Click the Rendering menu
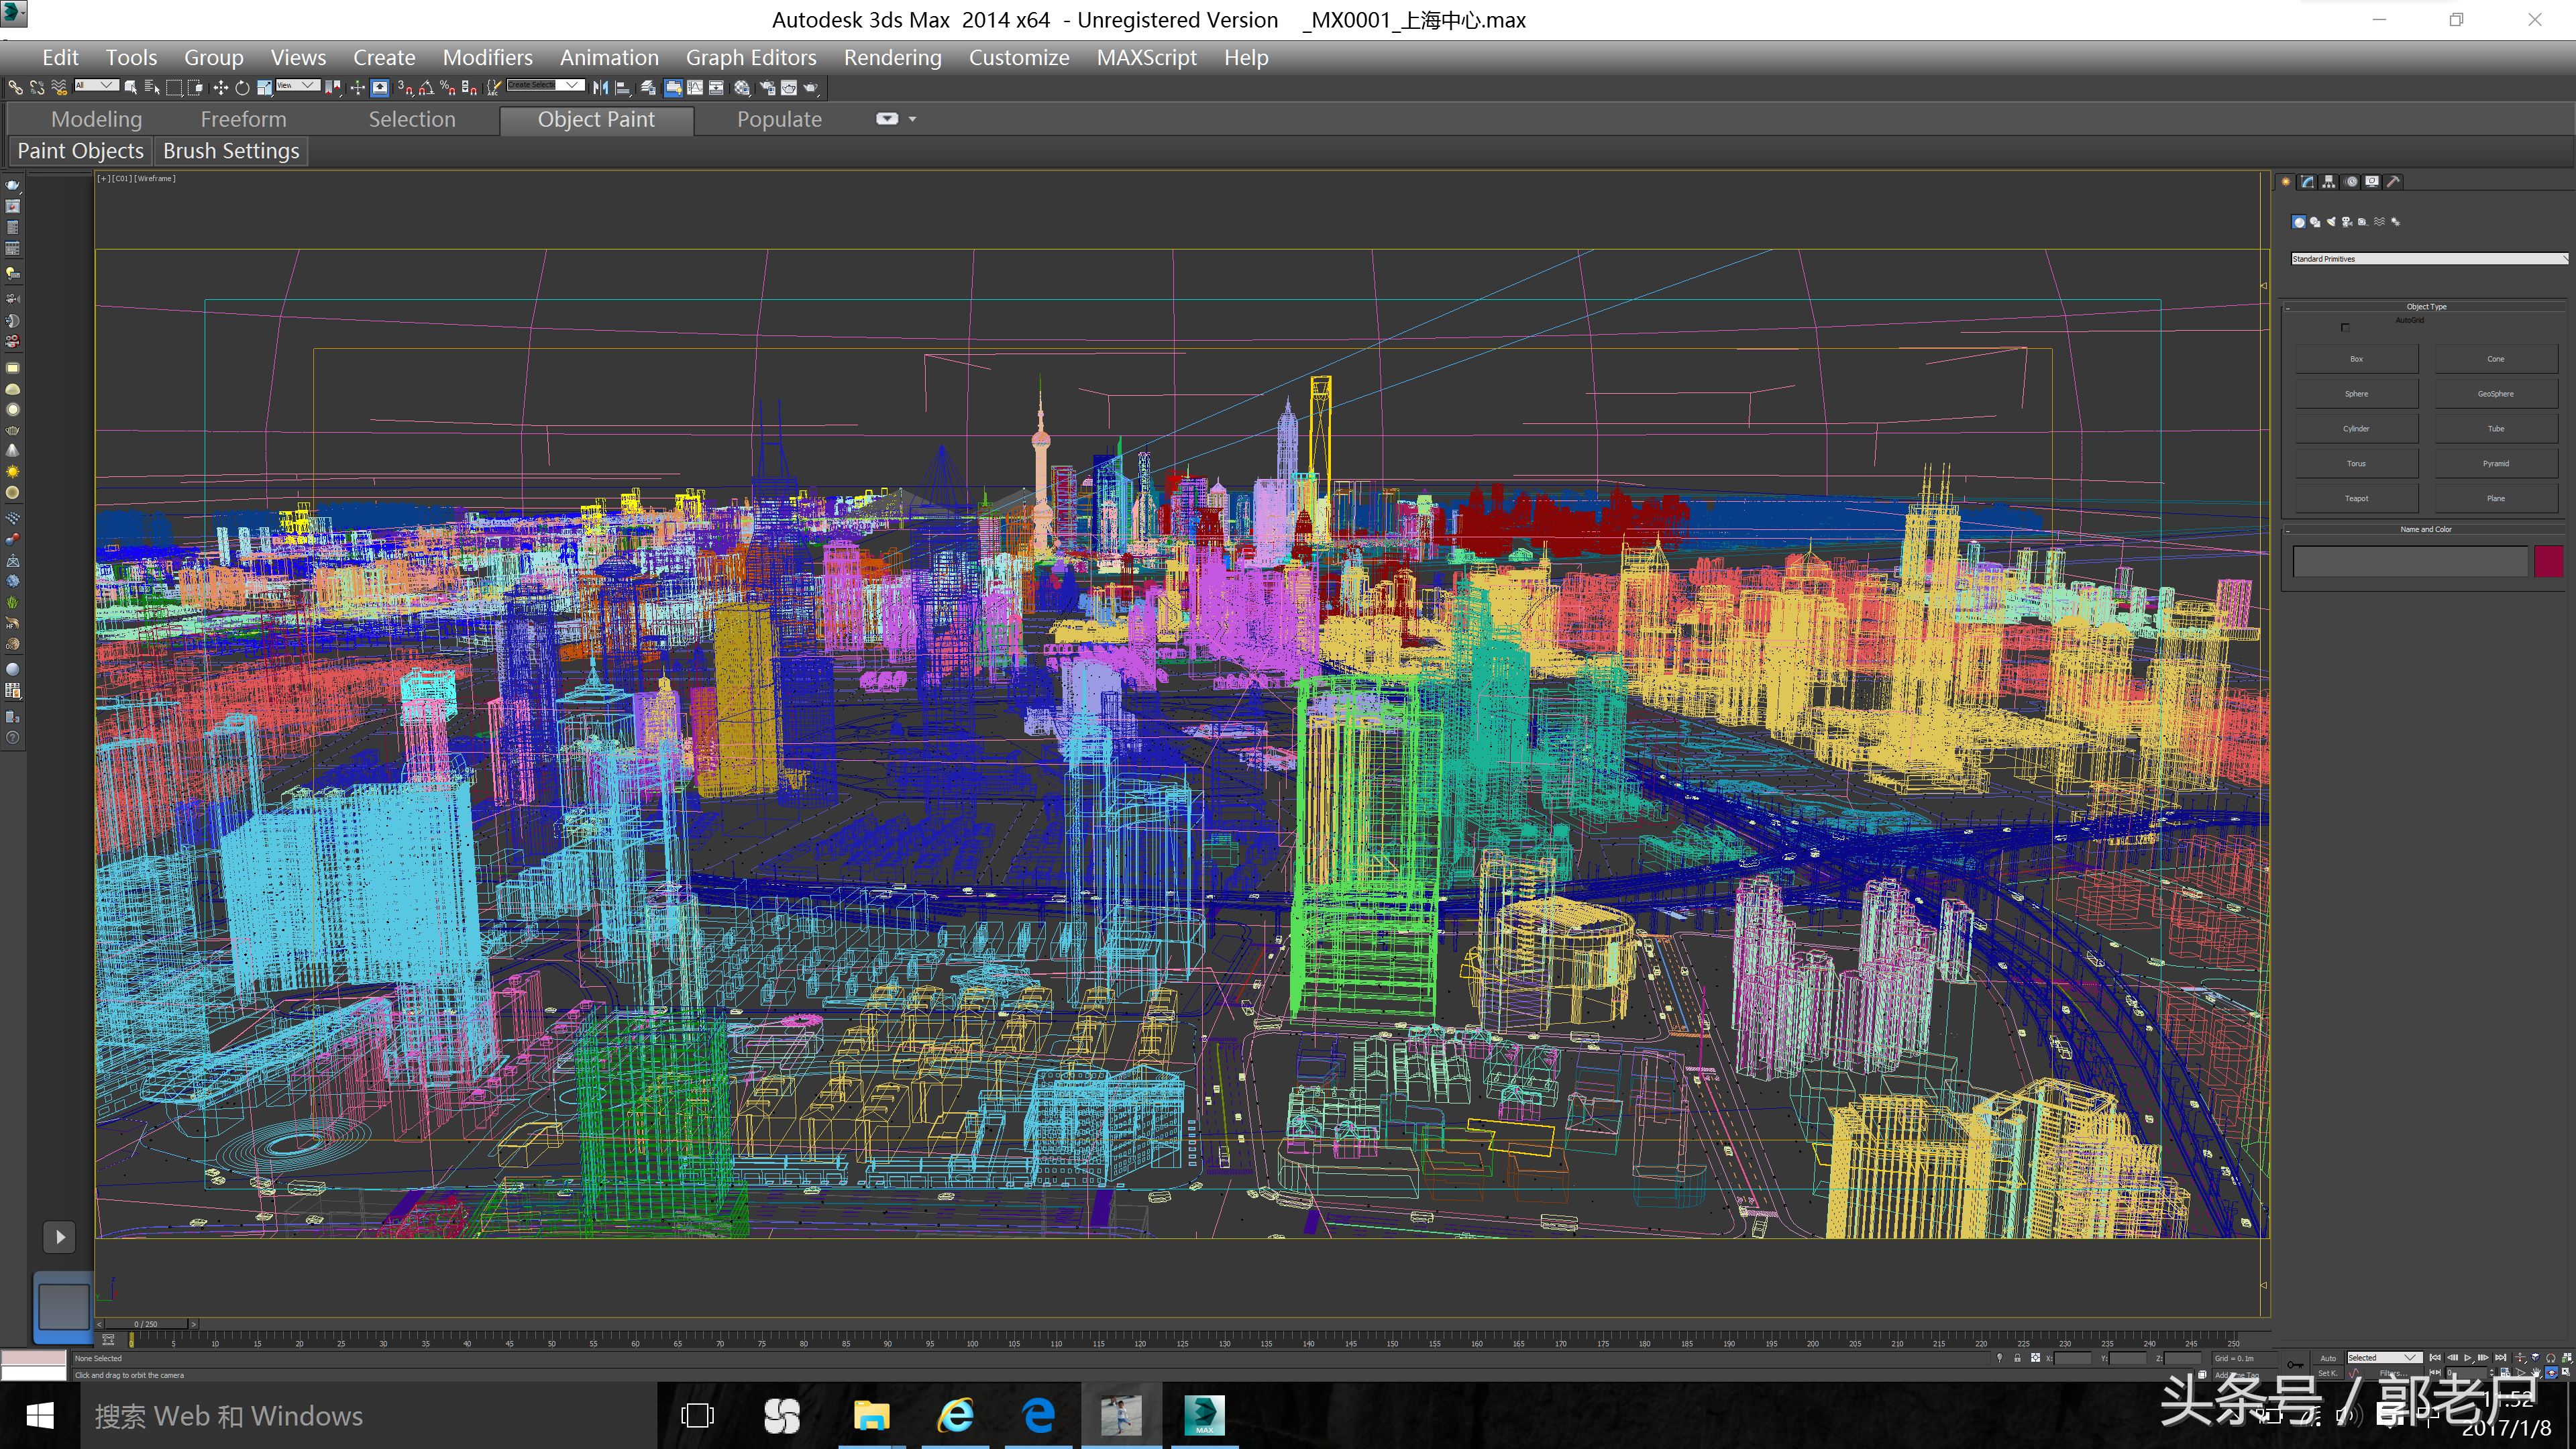The image size is (2576, 1449). pyautogui.click(x=892, y=56)
